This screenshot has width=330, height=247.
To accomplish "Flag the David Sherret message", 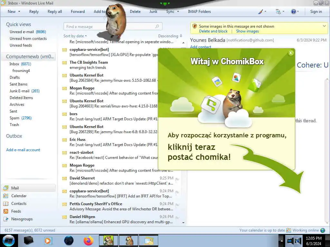I will coord(177,179).
